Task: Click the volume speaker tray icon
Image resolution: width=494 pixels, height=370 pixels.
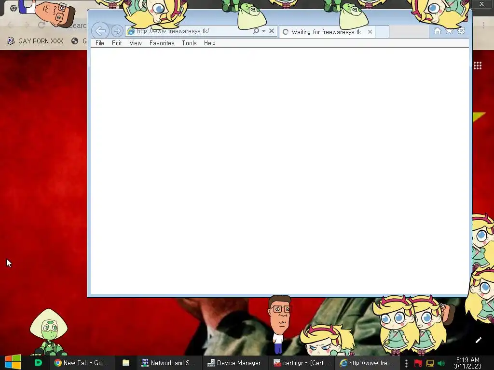Action: coord(441,363)
